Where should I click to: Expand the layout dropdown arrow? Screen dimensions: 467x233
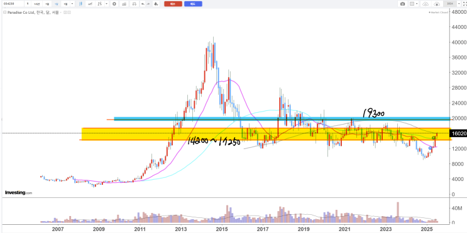tap(417, 4)
